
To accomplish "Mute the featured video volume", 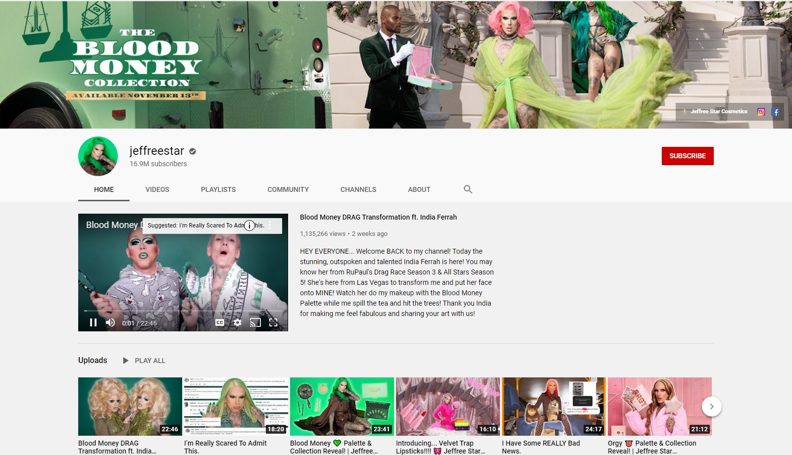I will tap(110, 322).
